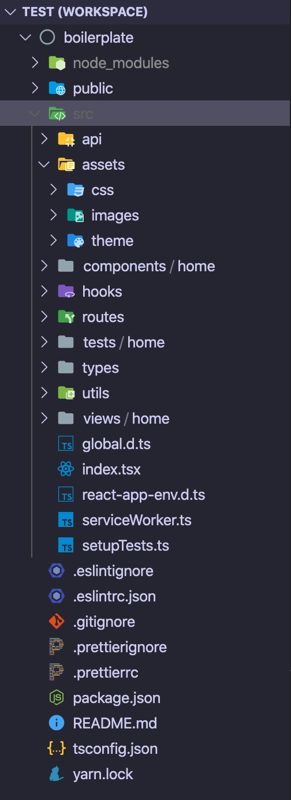Collapse the TEST (WORKSPACE) section header
This screenshot has height=800, width=291.
click(11, 12)
